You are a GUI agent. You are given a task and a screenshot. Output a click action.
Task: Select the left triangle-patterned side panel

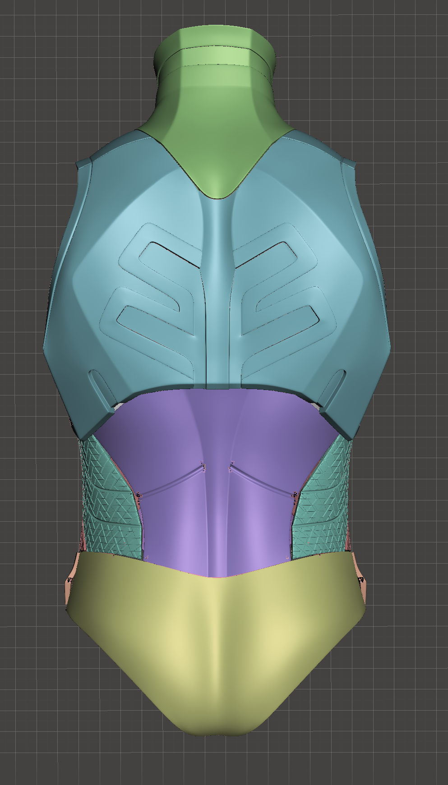107,505
